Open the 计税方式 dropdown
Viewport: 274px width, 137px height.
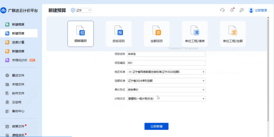(x=166, y=99)
